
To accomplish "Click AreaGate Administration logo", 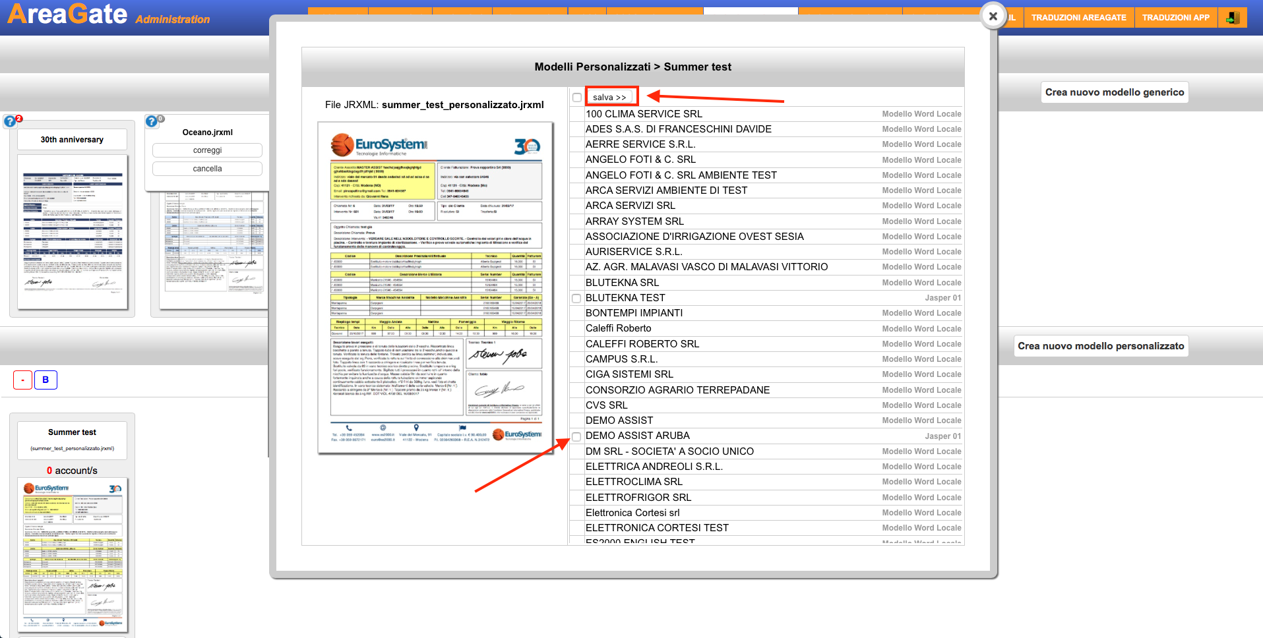I will coord(108,14).
